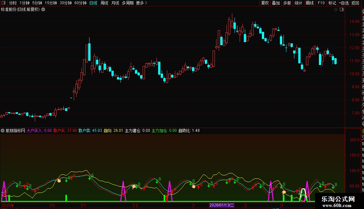Open F10 company info
Screen dimensions: 364x209
tap(321, 3)
